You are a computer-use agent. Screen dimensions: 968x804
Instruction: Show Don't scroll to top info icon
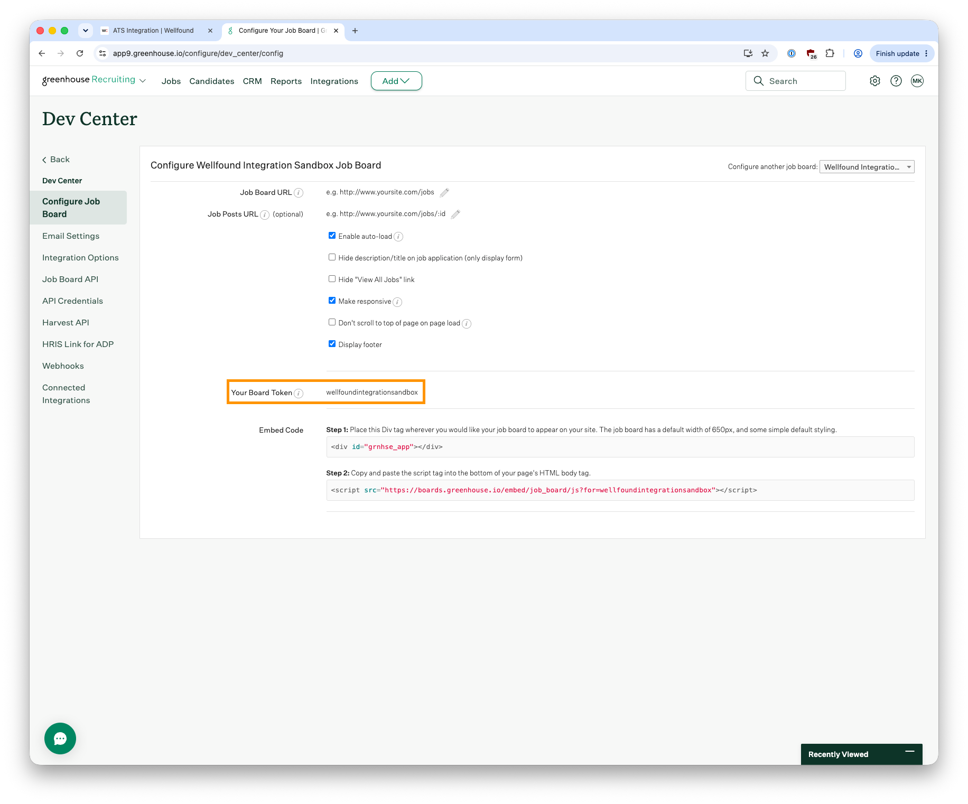coord(467,323)
